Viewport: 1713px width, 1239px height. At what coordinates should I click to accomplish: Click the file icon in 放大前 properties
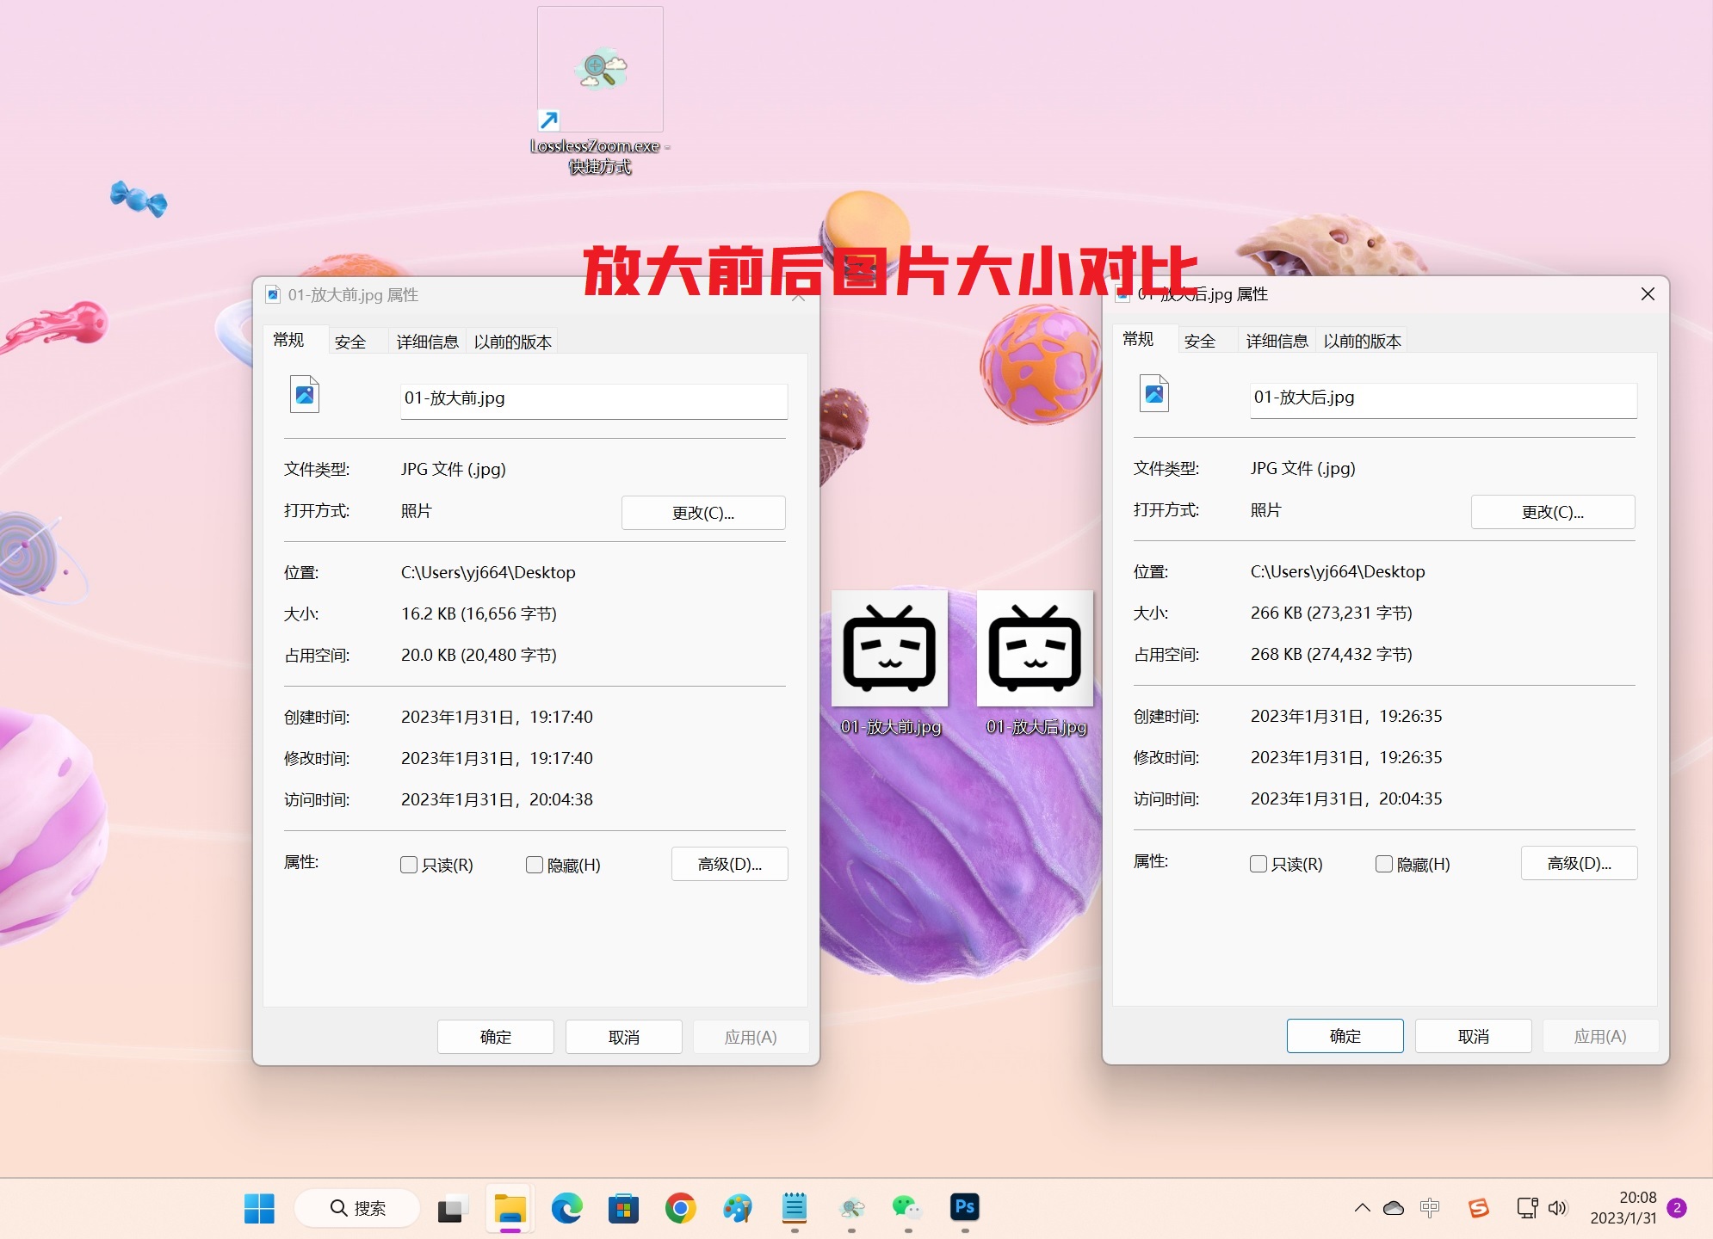305,394
